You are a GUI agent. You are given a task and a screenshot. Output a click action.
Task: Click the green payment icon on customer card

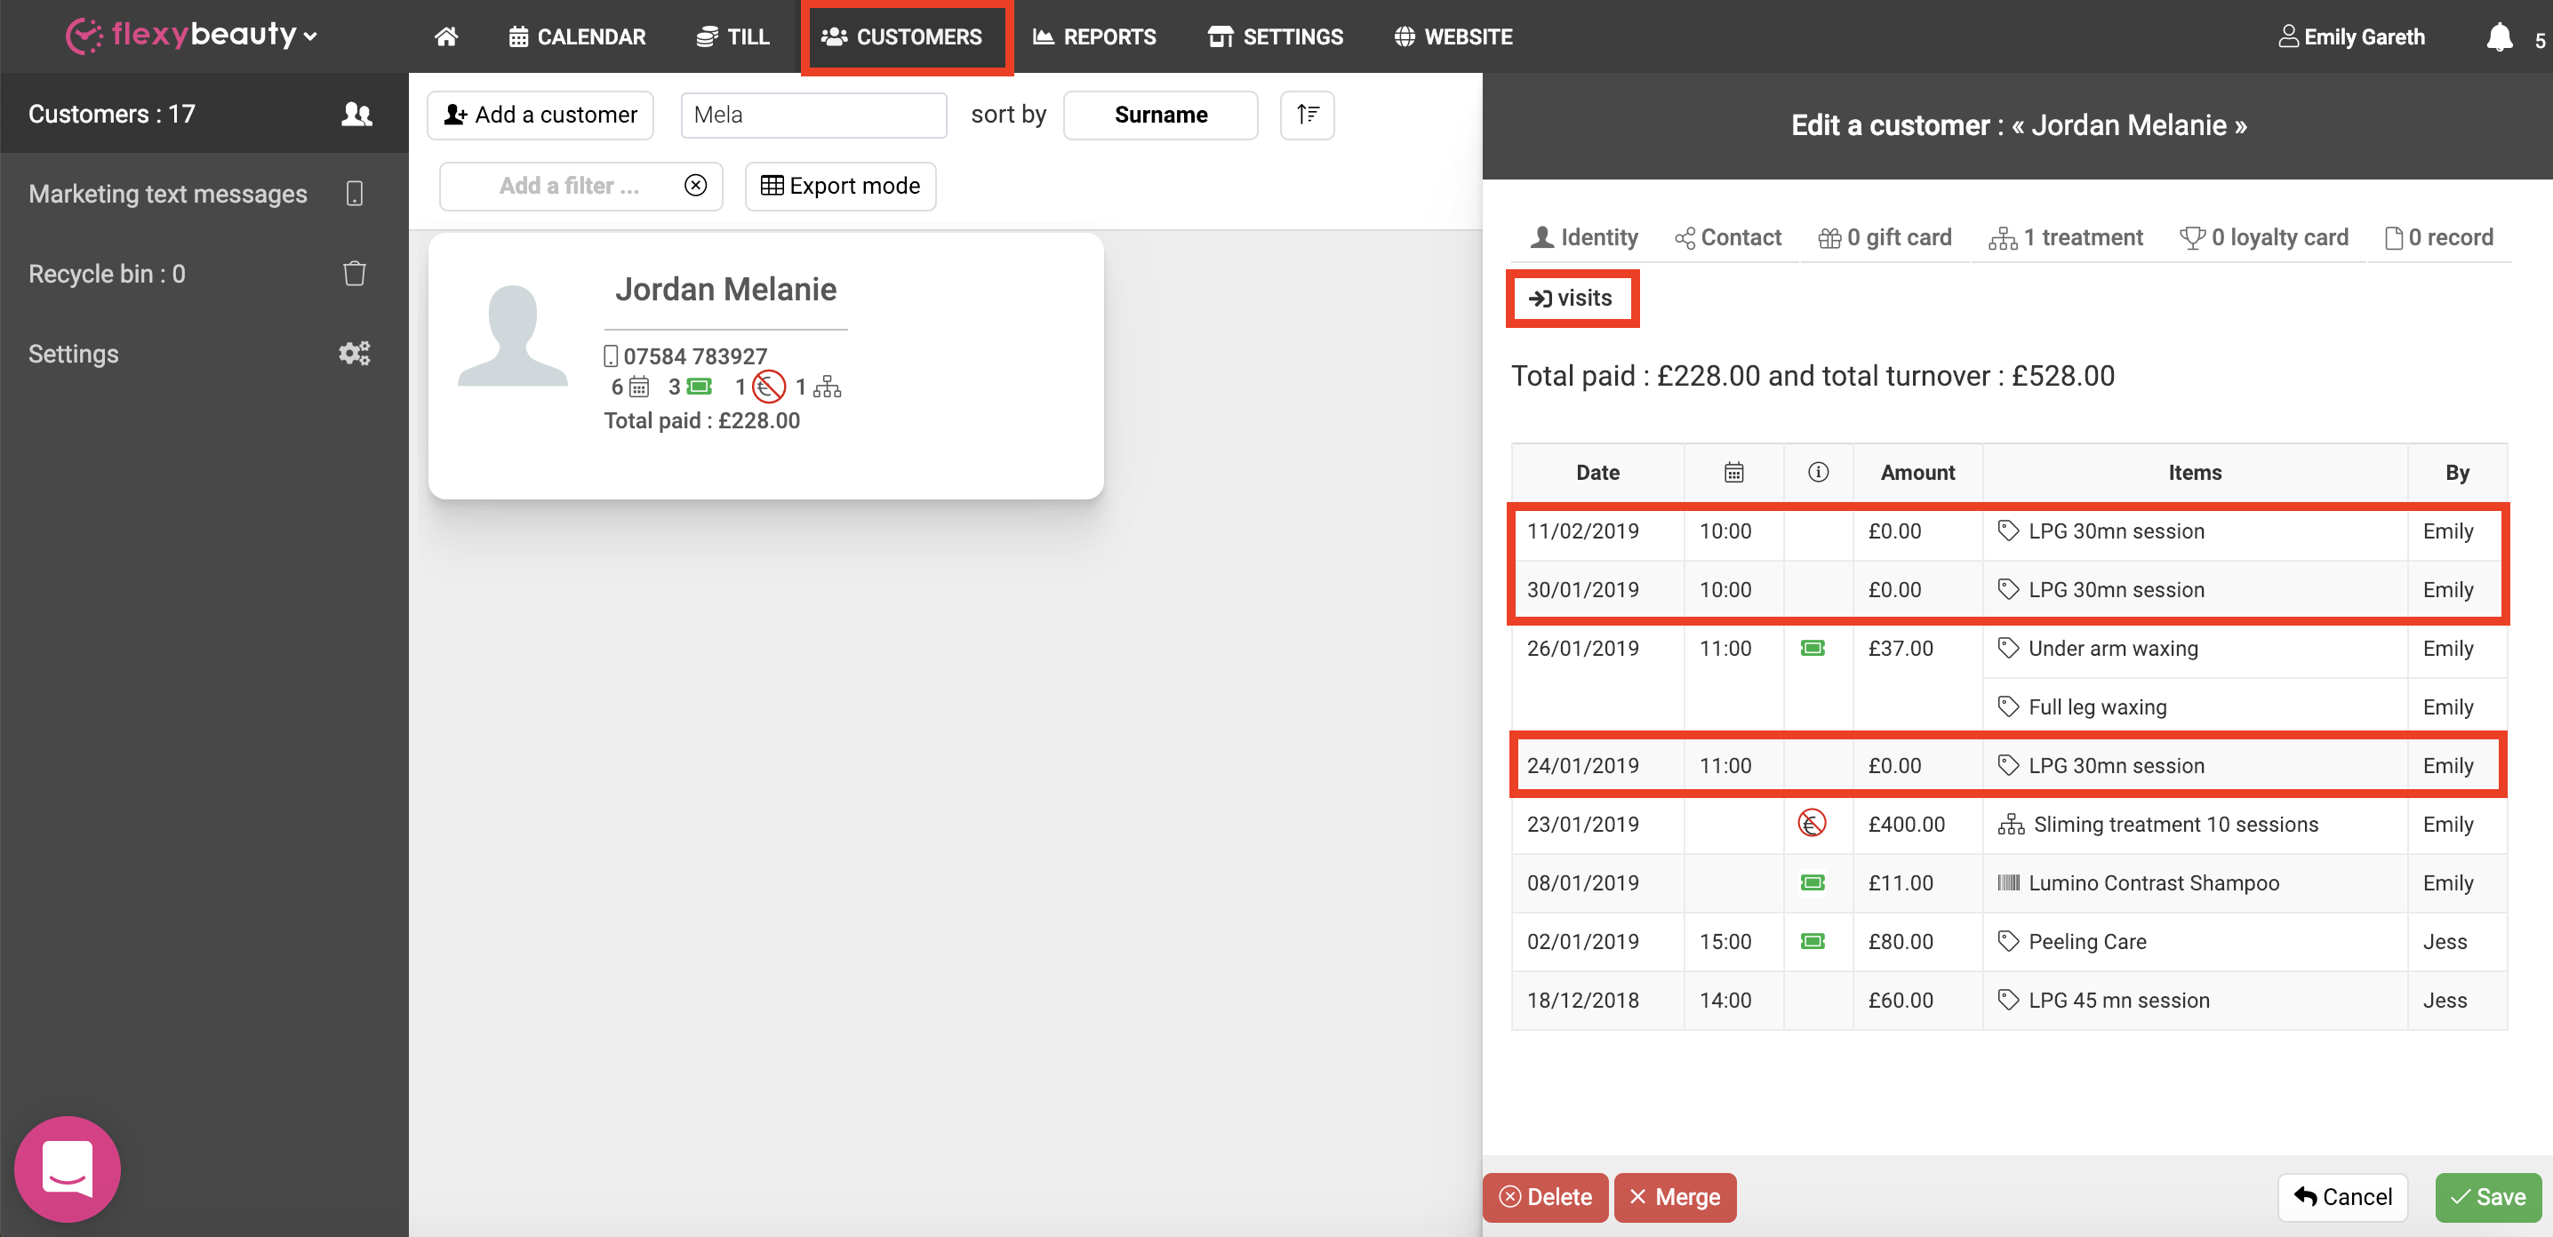point(700,387)
